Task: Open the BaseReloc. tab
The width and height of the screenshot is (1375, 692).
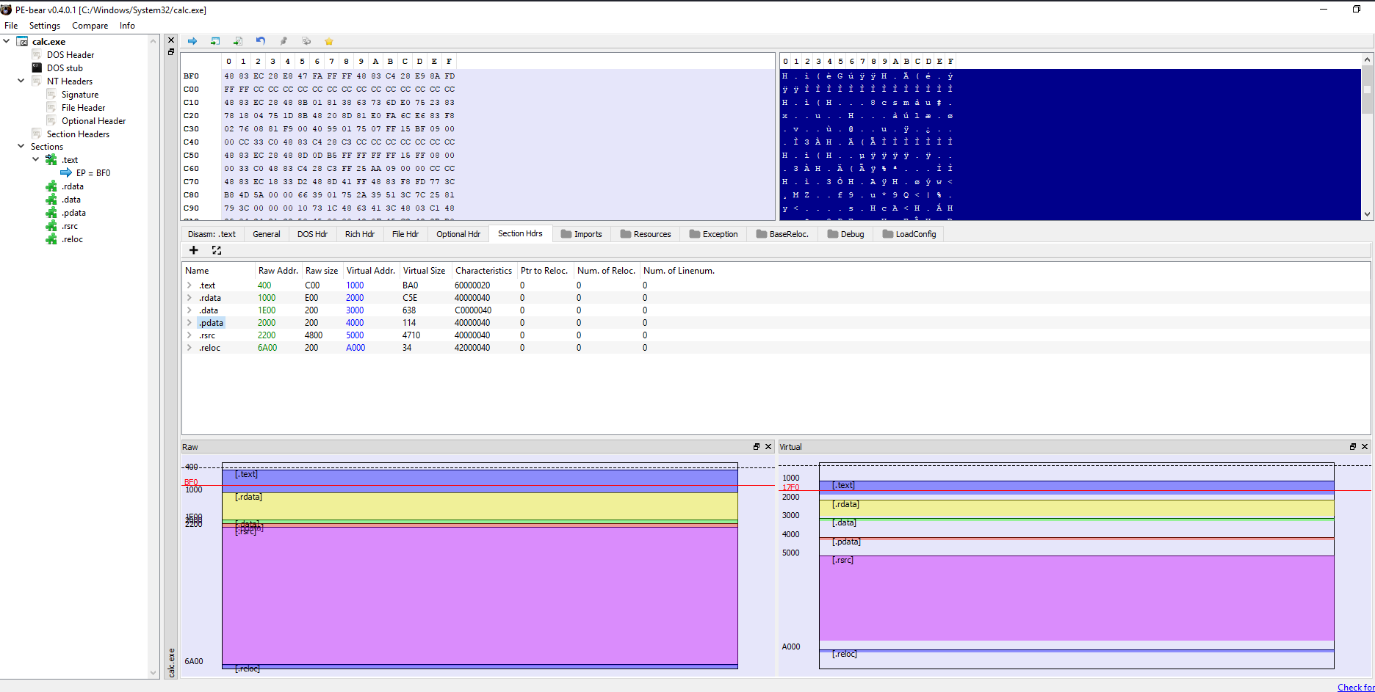Action: pyautogui.click(x=782, y=234)
